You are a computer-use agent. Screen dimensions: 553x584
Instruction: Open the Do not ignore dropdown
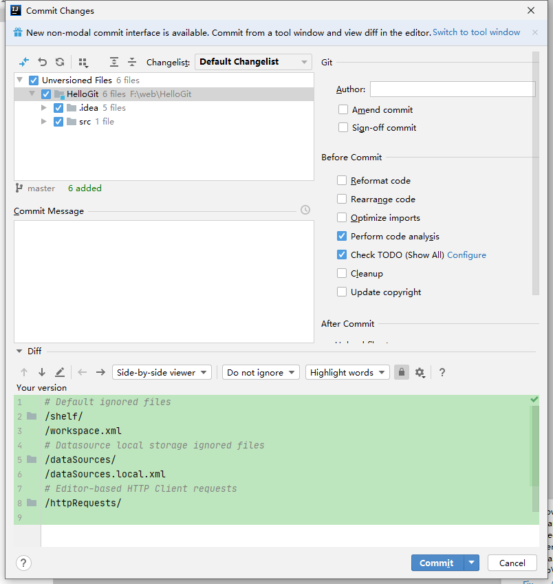[x=261, y=372]
